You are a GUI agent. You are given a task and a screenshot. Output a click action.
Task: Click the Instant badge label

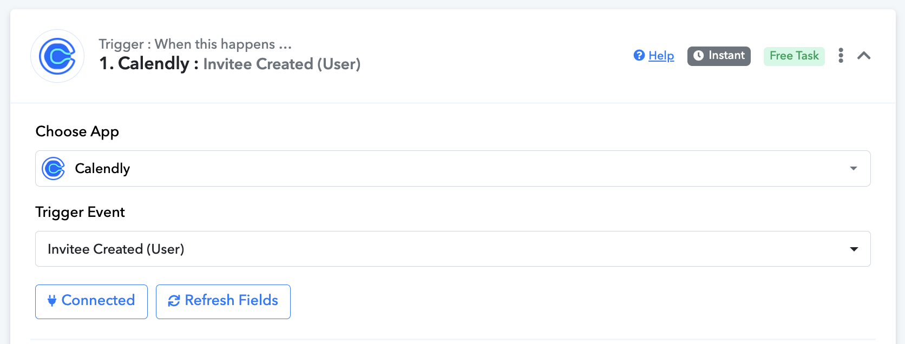point(726,56)
